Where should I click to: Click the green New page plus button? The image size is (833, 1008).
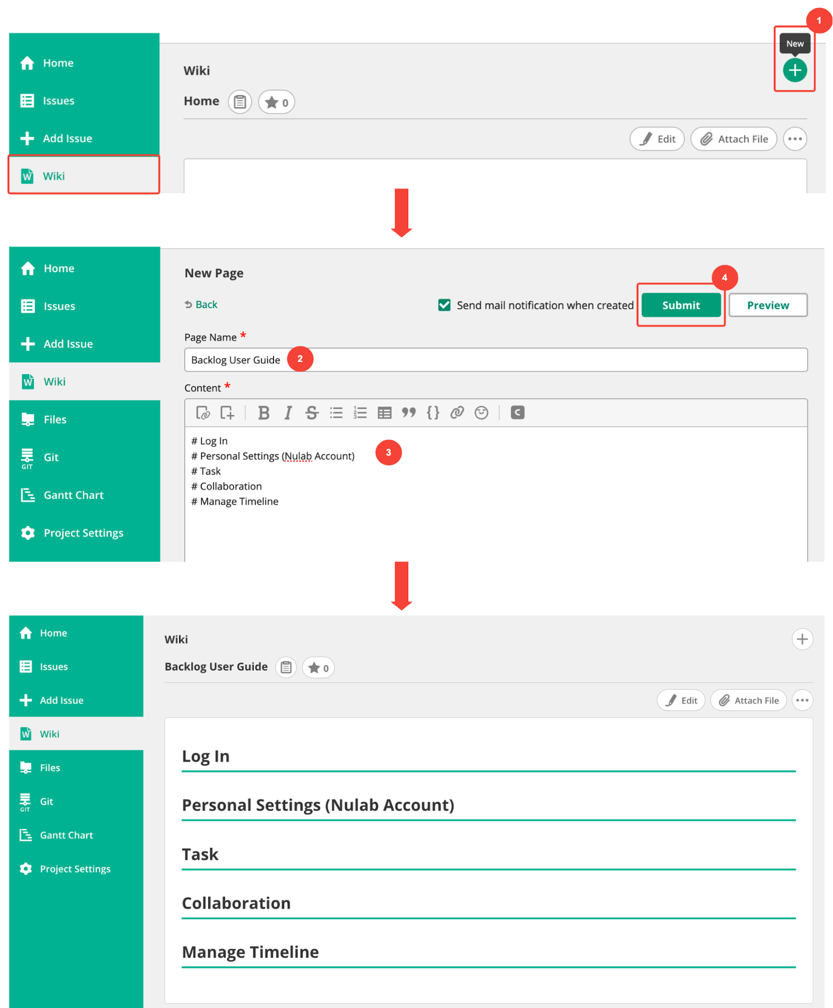(794, 70)
